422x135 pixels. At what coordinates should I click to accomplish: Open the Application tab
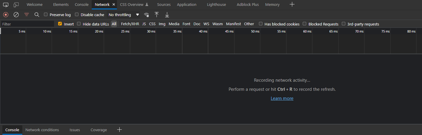pyautogui.click(x=187, y=4)
